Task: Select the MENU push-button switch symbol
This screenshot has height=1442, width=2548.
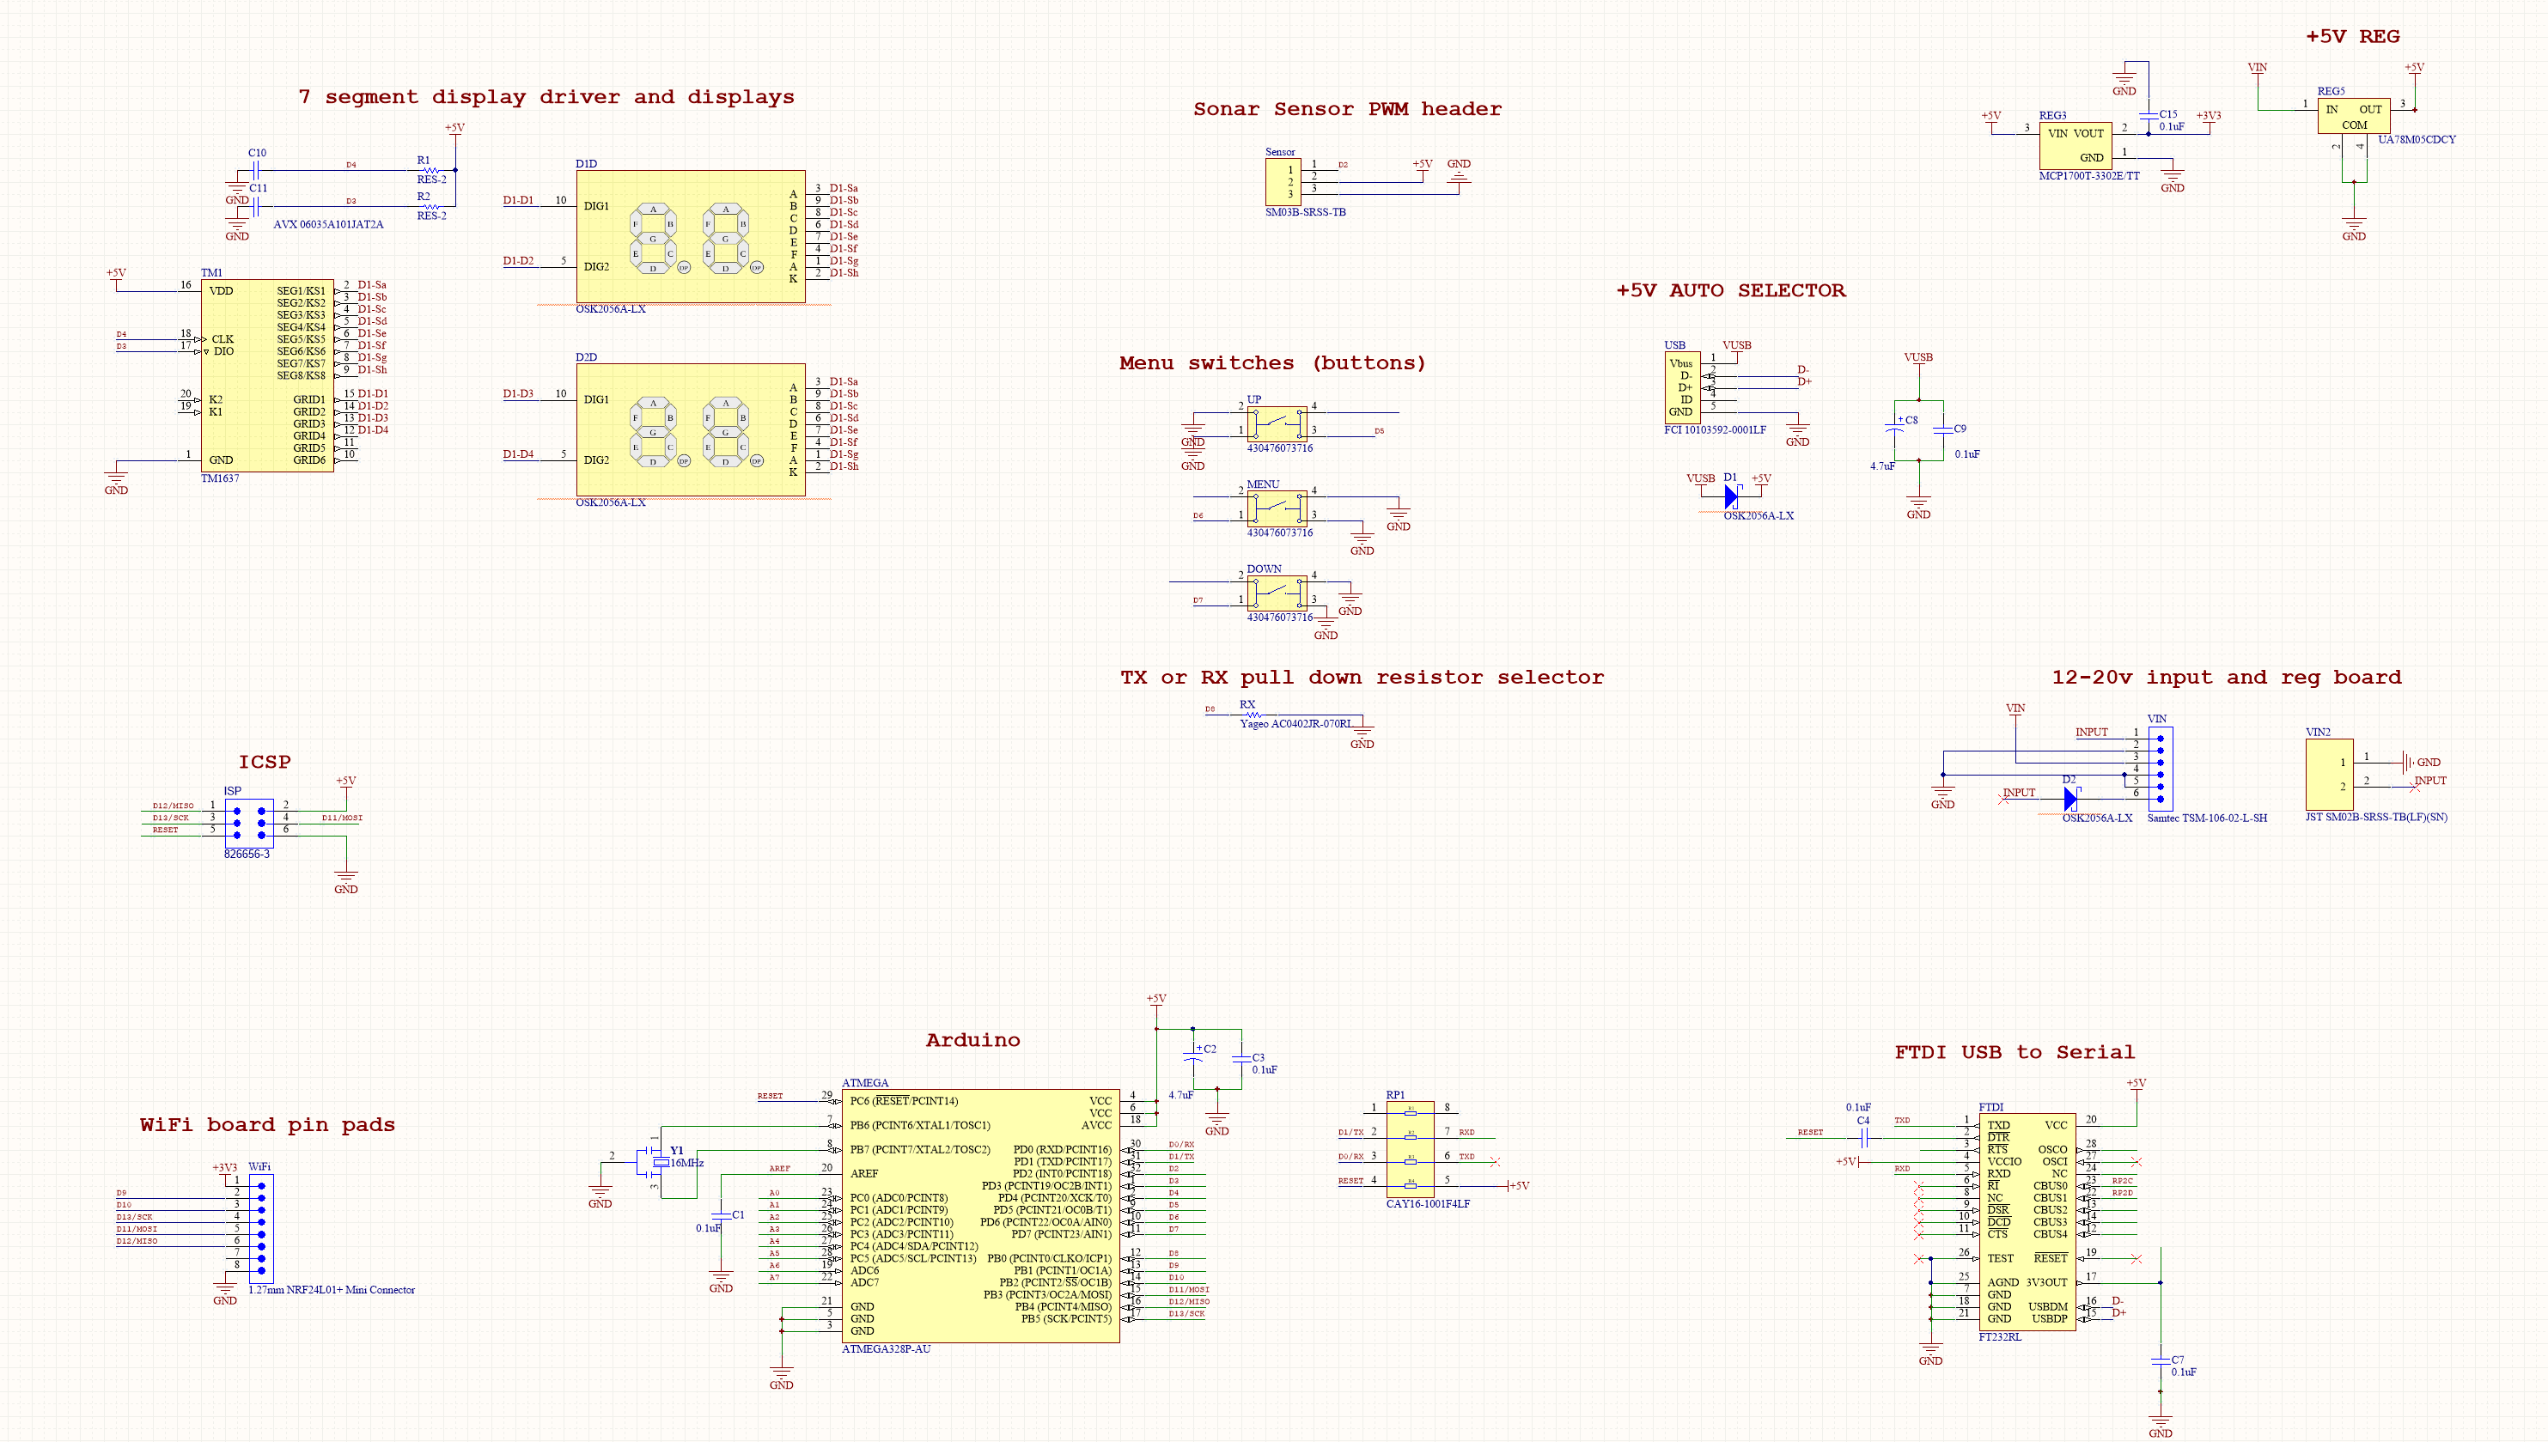Action: click(1277, 508)
